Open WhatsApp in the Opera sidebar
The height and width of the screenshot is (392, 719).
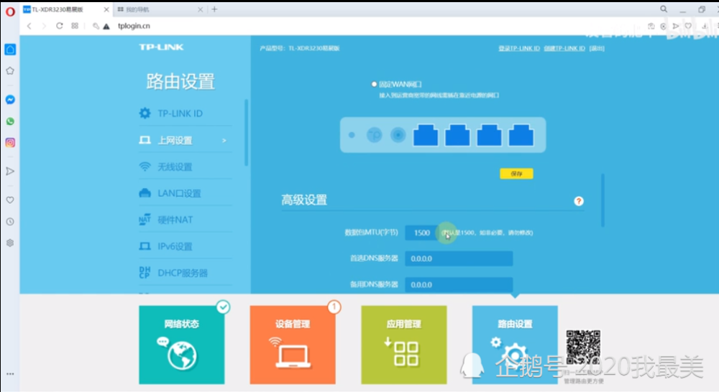coord(10,121)
